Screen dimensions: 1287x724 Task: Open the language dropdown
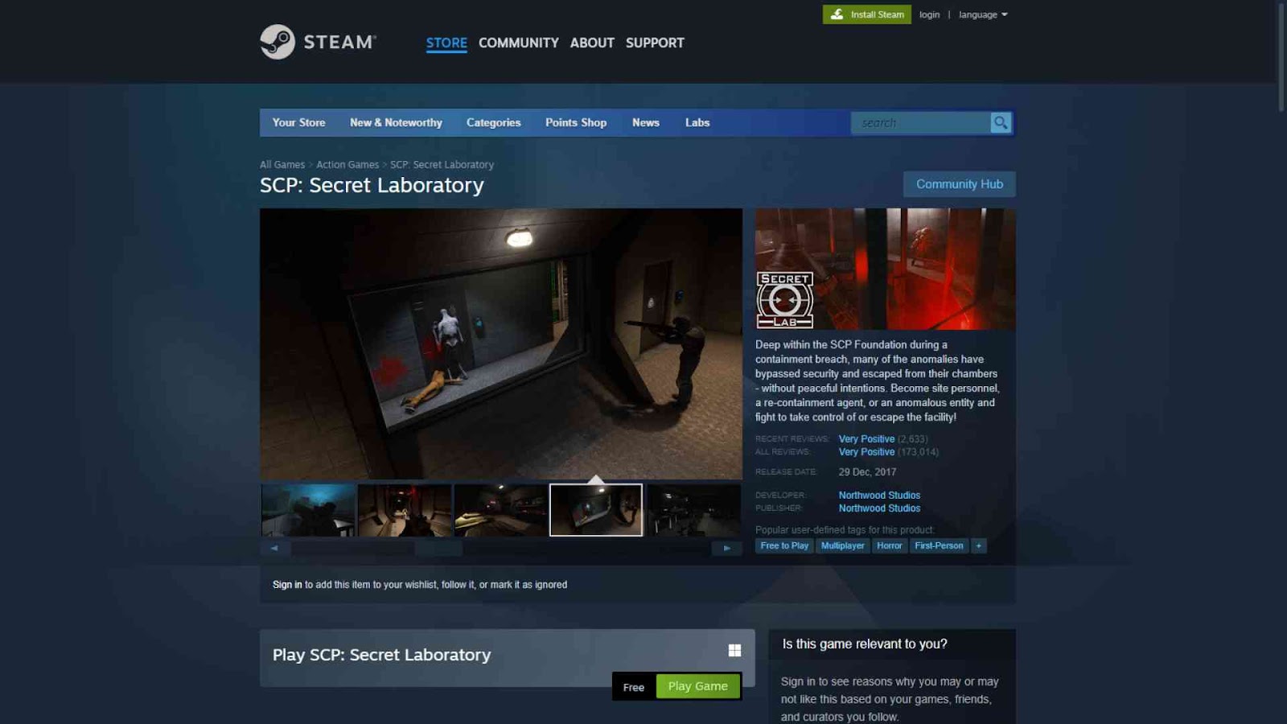[x=983, y=14]
